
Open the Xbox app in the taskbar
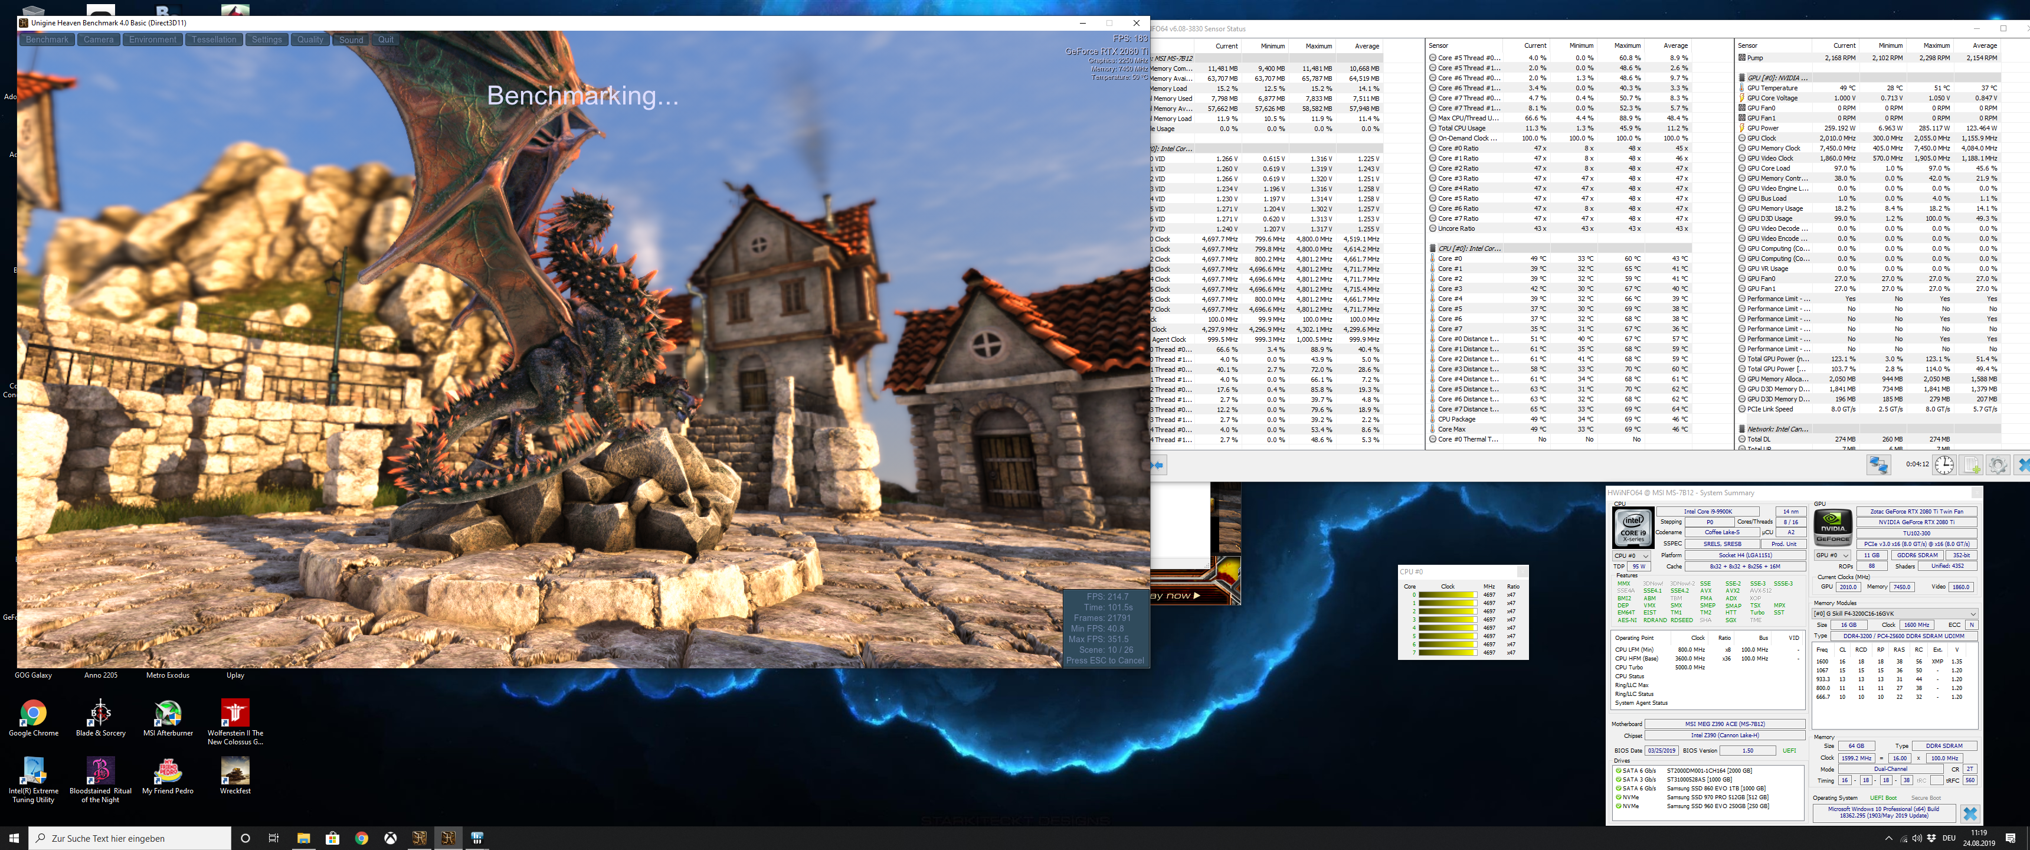coord(390,838)
